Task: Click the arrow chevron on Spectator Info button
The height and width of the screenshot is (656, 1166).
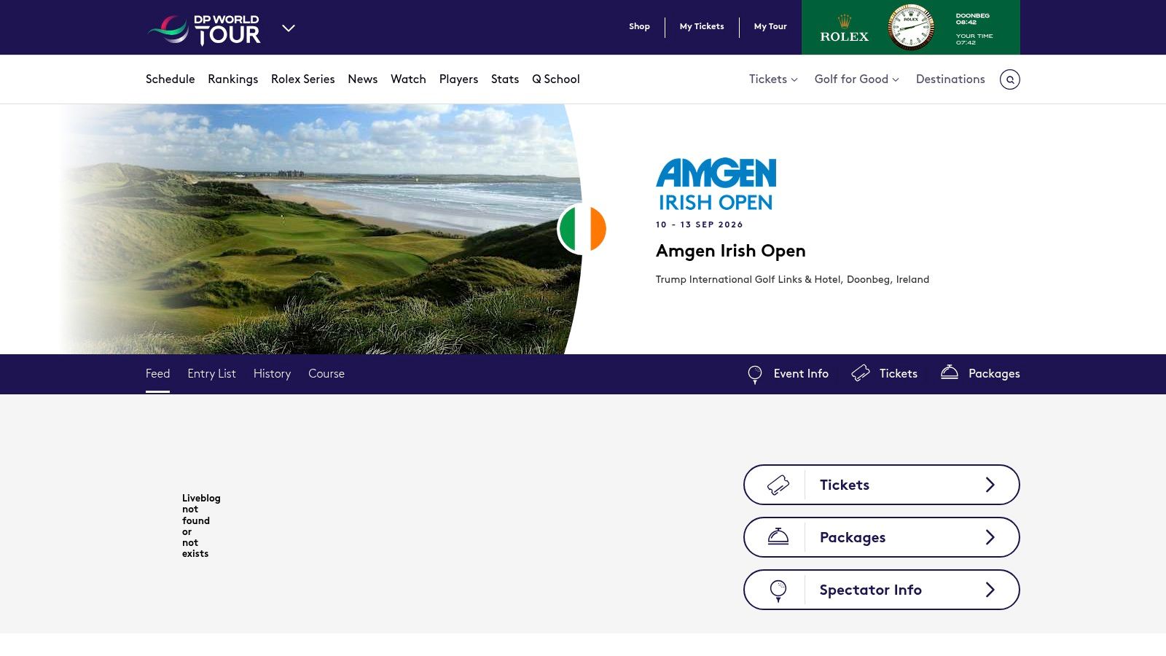Action: (x=990, y=590)
